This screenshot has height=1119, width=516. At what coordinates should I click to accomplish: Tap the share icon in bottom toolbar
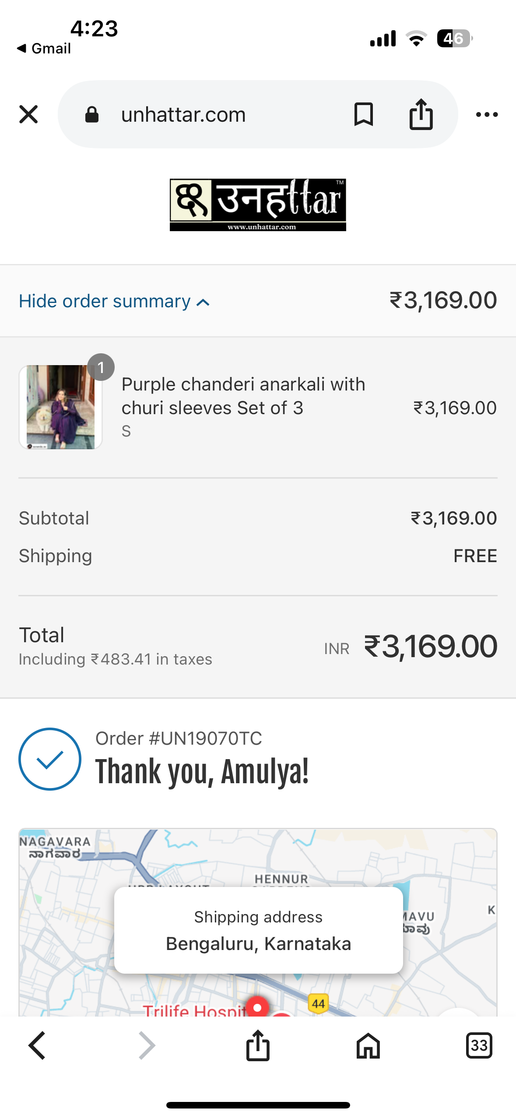coord(258,1045)
